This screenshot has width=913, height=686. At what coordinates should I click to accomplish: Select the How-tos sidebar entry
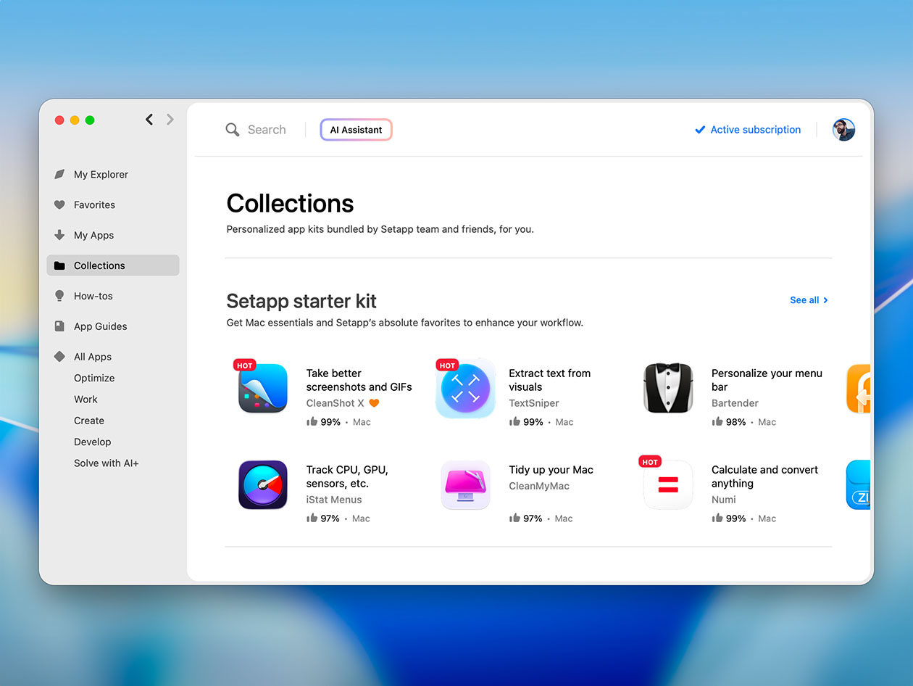[93, 296]
